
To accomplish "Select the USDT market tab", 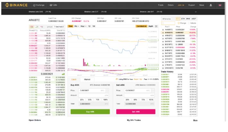I will (194, 19).
